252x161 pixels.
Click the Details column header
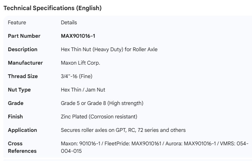click(x=69, y=22)
